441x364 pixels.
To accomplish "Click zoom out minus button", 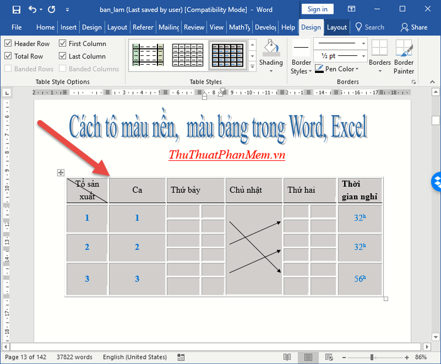I will (x=344, y=357).
